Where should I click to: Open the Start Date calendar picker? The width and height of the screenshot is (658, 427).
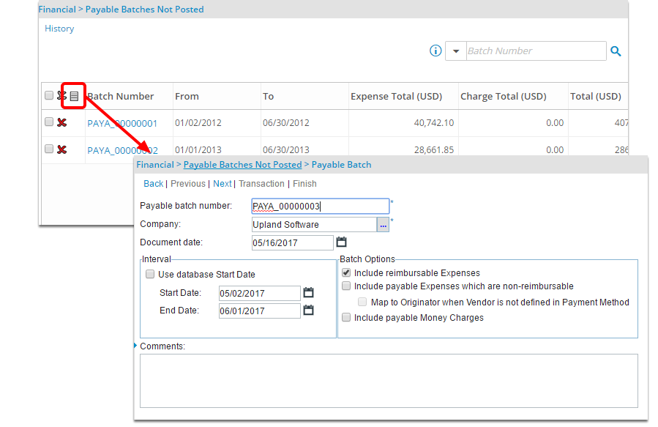coord(308,293)
